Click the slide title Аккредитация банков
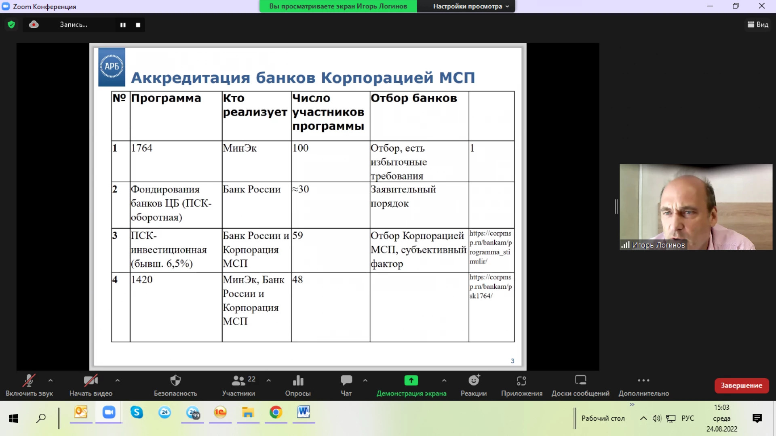The image size is (776, 436). point(303,77)
